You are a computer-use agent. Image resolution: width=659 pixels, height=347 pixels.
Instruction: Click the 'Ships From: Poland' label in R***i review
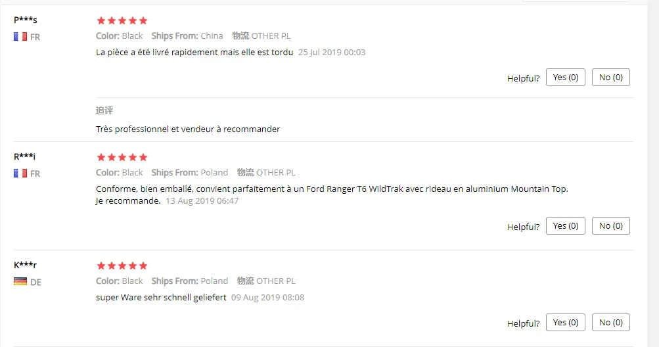(189, 172)
